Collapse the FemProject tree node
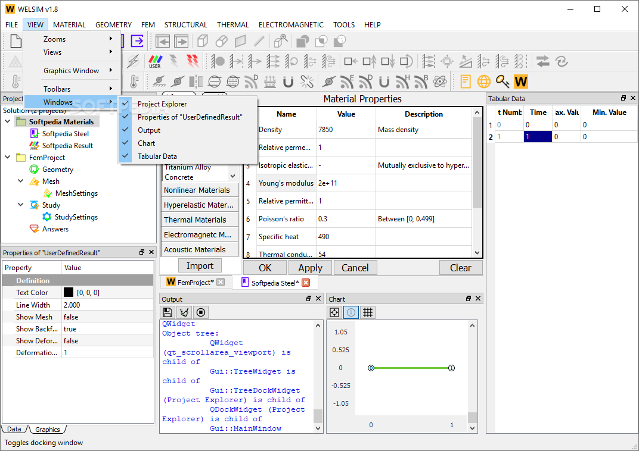Viewport: 639px width, 451px height. (8, 157)
